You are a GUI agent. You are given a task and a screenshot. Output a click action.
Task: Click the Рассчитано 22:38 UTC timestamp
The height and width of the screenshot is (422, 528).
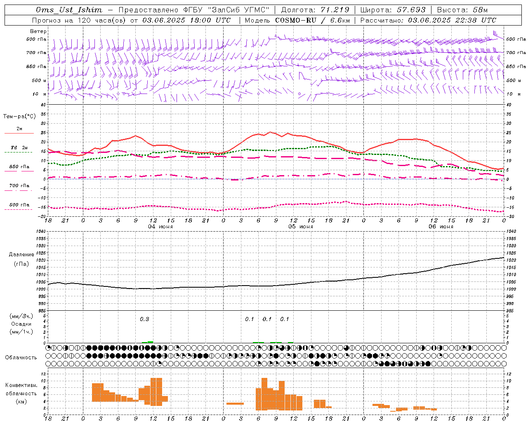428,20
